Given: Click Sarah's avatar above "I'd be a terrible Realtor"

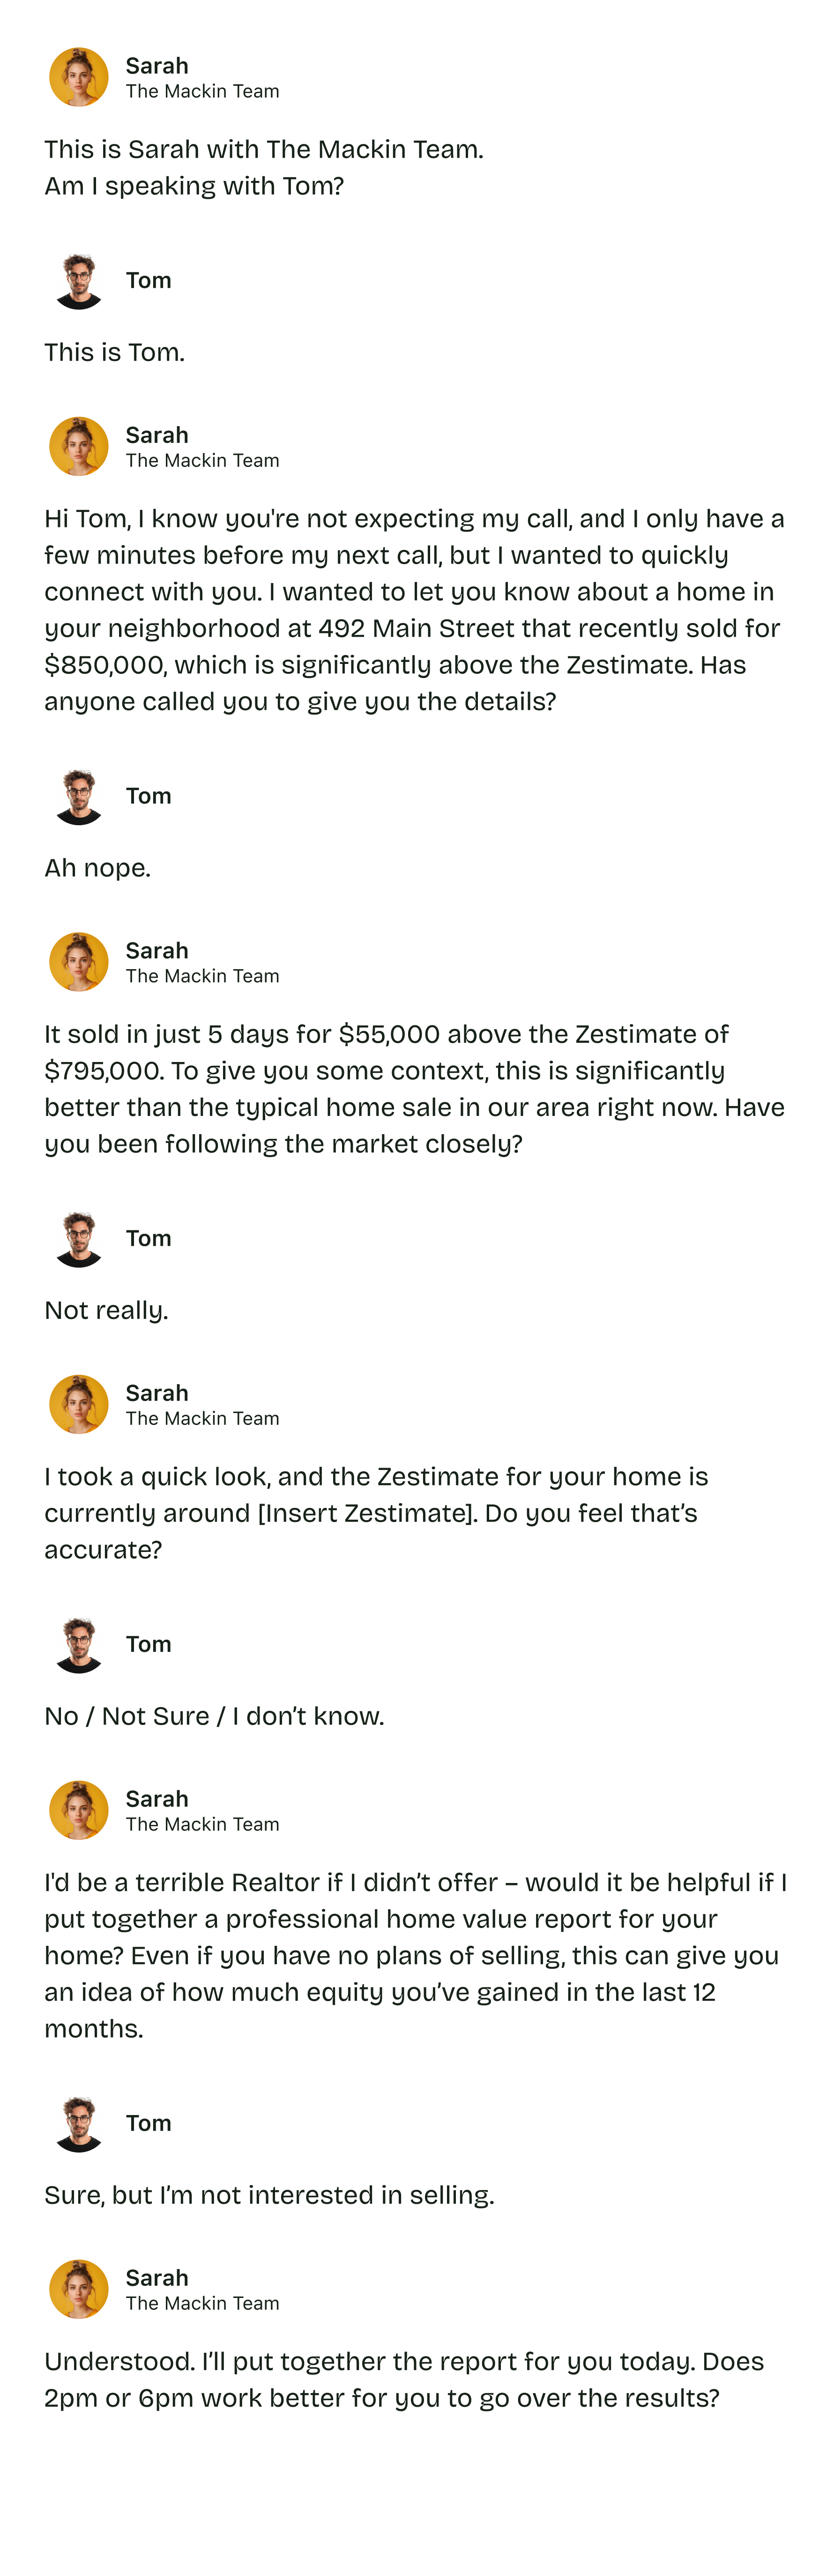Looking at the screenshot, I should (x=79, y=1810).
